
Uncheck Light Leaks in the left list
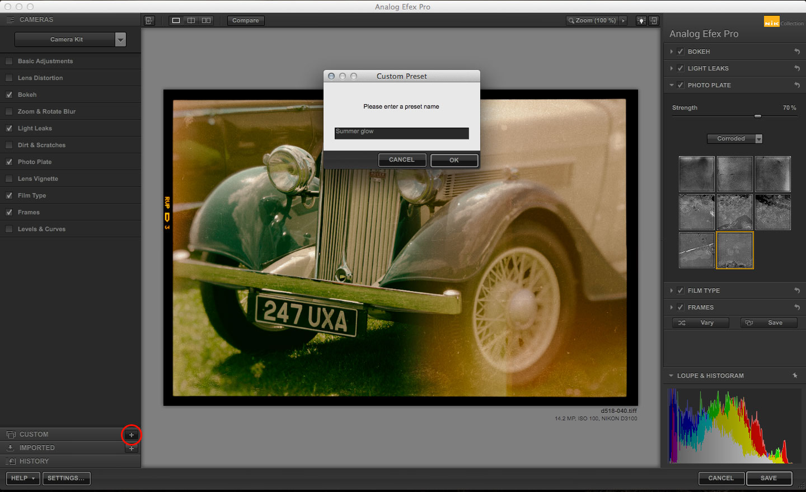point(9,128)
